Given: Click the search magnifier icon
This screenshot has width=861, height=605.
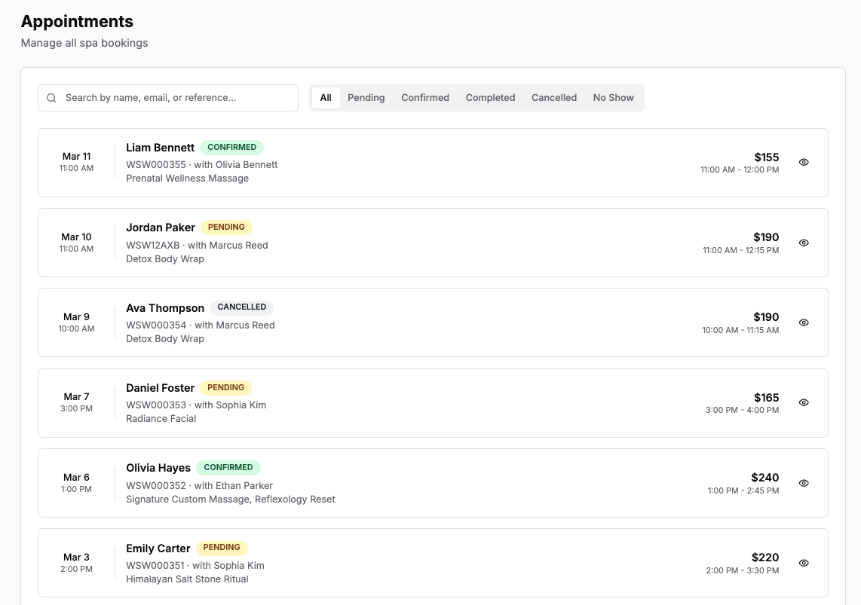Looking at the screenshot, I should pos(51,97).
